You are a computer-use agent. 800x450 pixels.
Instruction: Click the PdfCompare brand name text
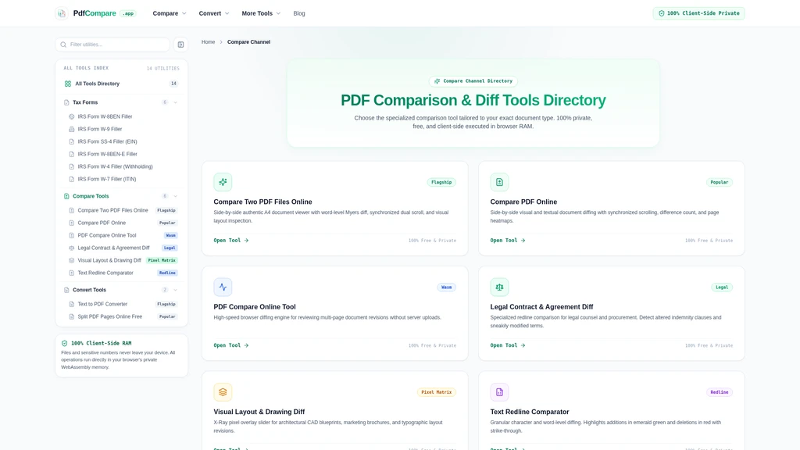click(95, 13)
